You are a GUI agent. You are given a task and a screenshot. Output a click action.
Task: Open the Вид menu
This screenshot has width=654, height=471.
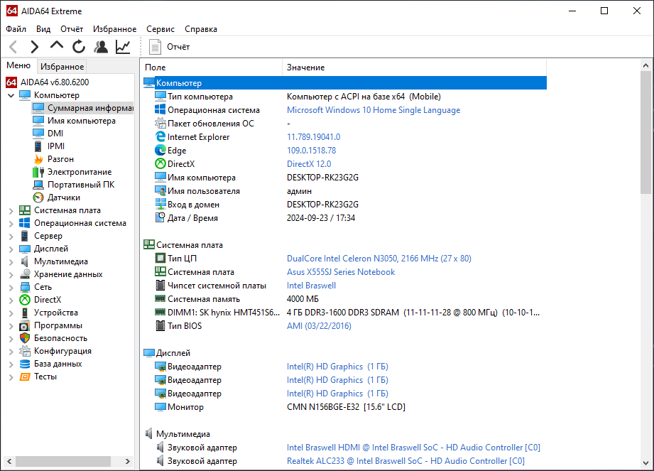pos(43,29)
